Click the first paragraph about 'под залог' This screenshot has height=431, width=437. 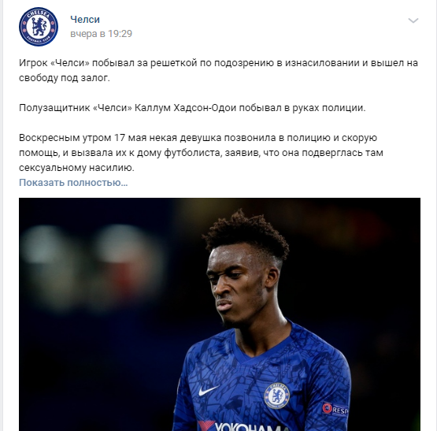219,70
